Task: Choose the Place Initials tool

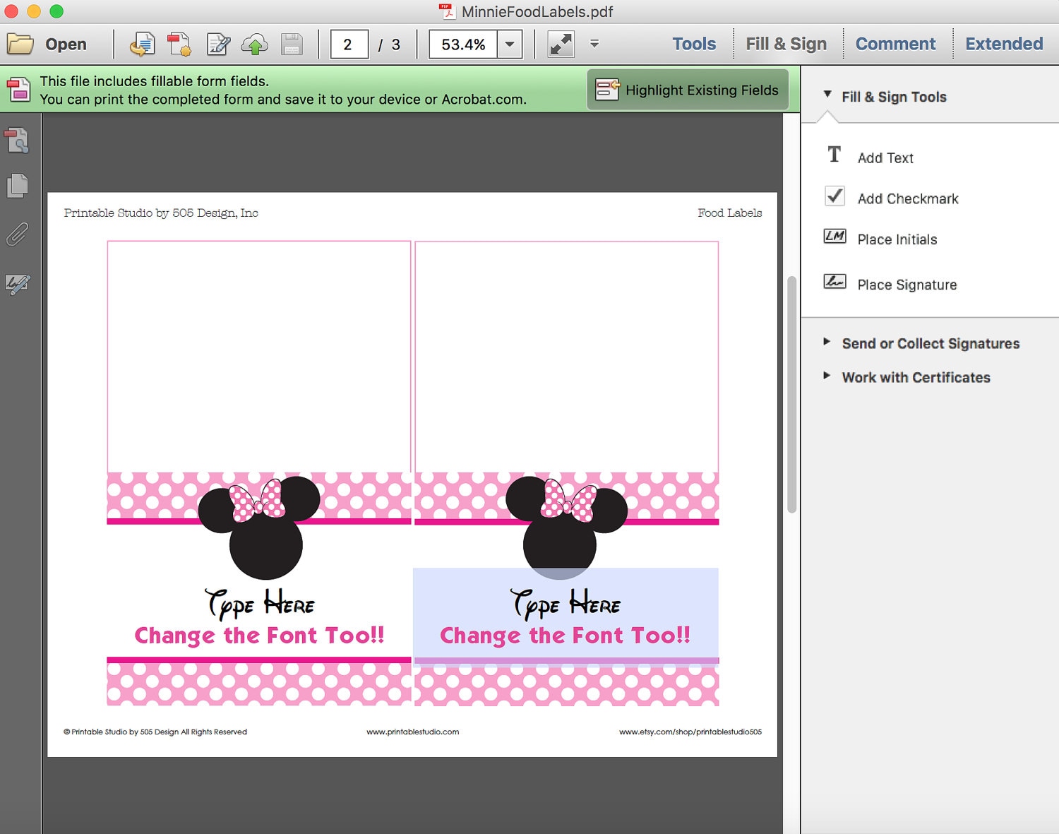Action: (x=896, y=239)
